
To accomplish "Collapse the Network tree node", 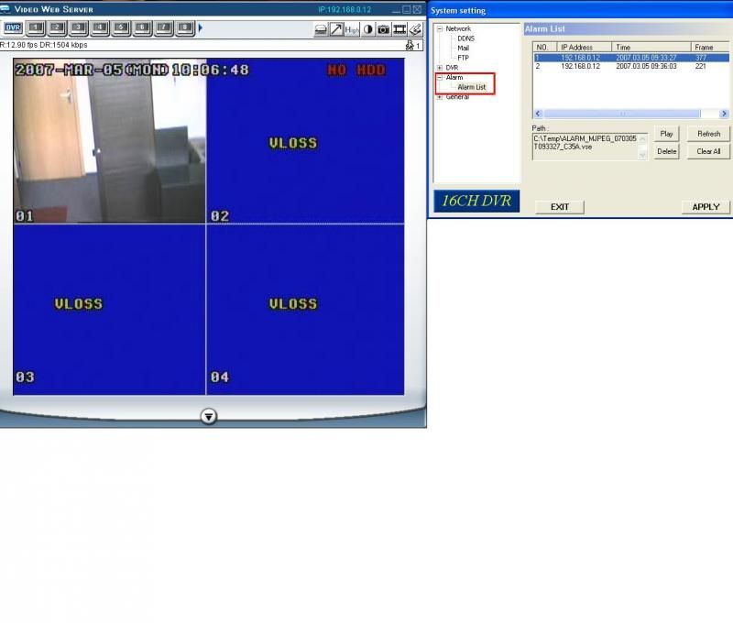I will point(440,29).
